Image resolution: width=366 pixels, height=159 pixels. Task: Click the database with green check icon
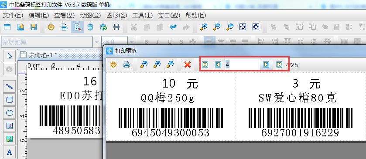coord(103,27)
